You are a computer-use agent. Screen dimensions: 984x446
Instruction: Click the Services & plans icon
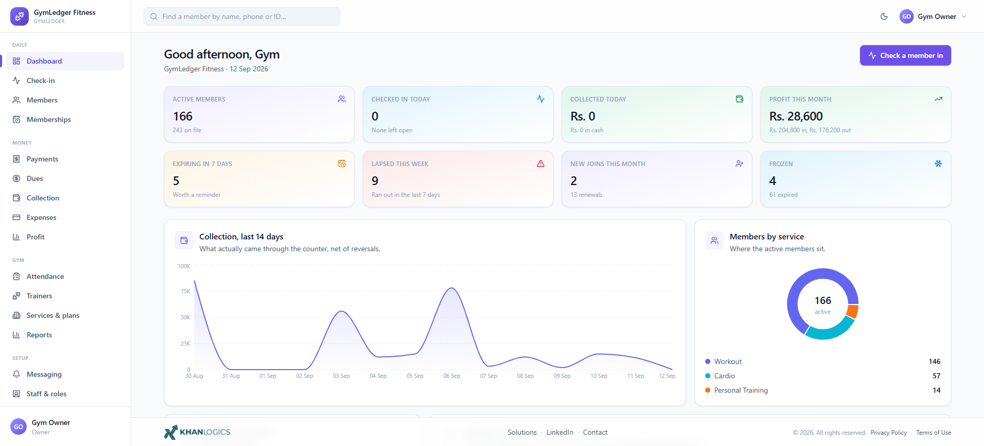point(16,315)
